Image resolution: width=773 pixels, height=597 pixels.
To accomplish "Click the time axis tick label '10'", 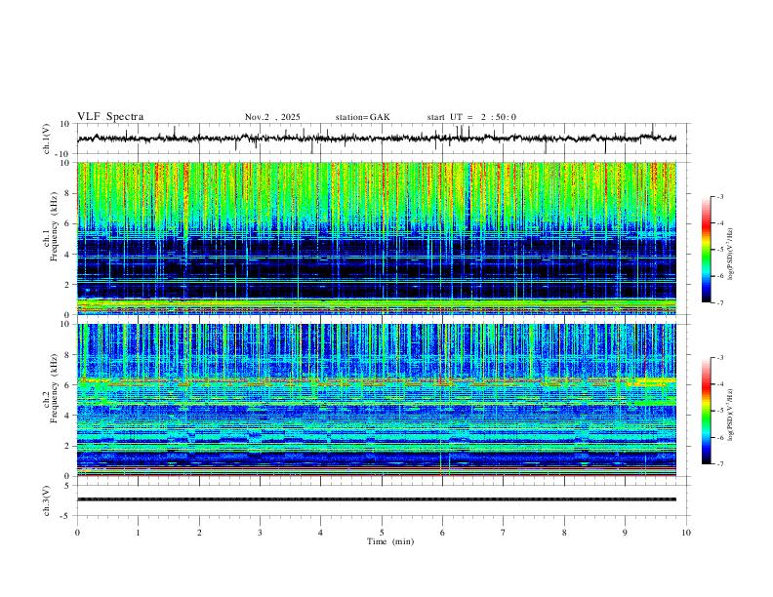I will coord(686,533).
